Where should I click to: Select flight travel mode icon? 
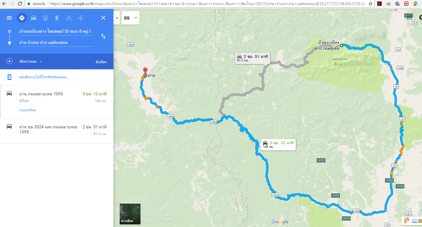pyautogui.click(x=81, y=18)
